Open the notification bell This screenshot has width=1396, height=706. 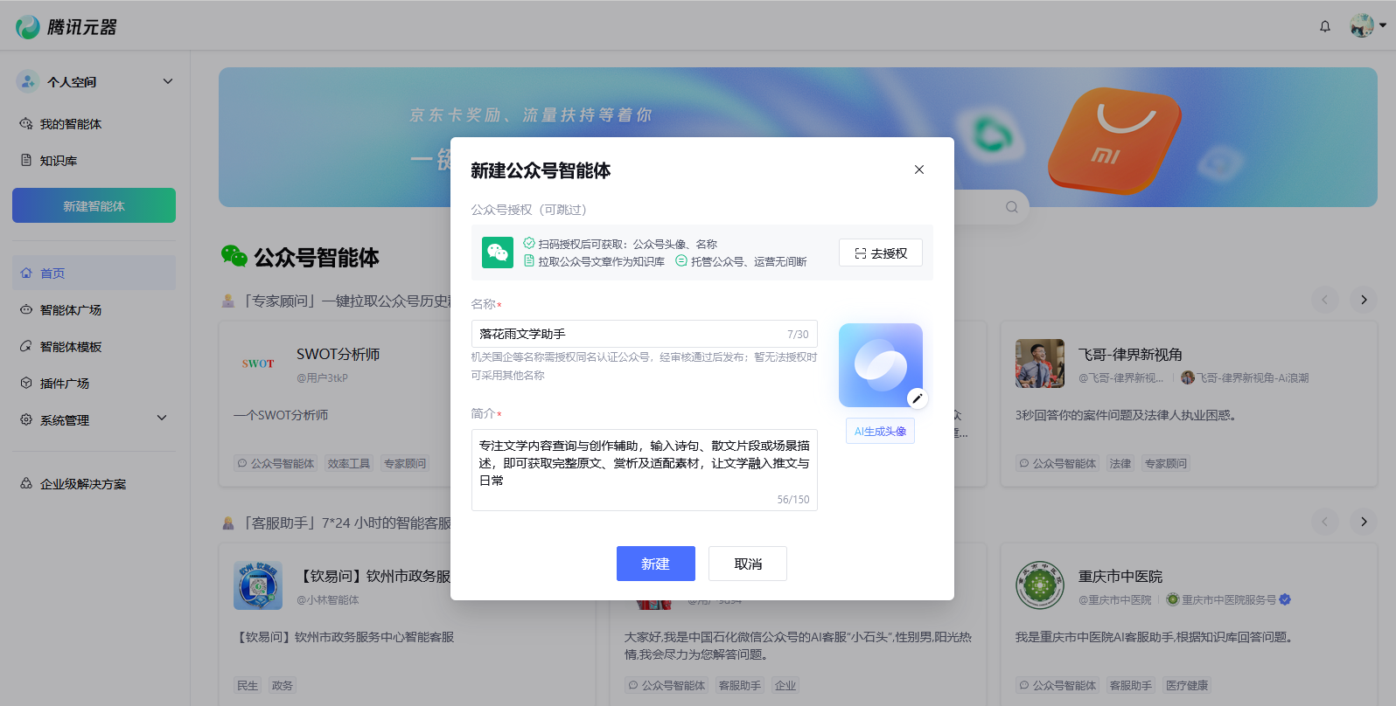pos(1325,26)
